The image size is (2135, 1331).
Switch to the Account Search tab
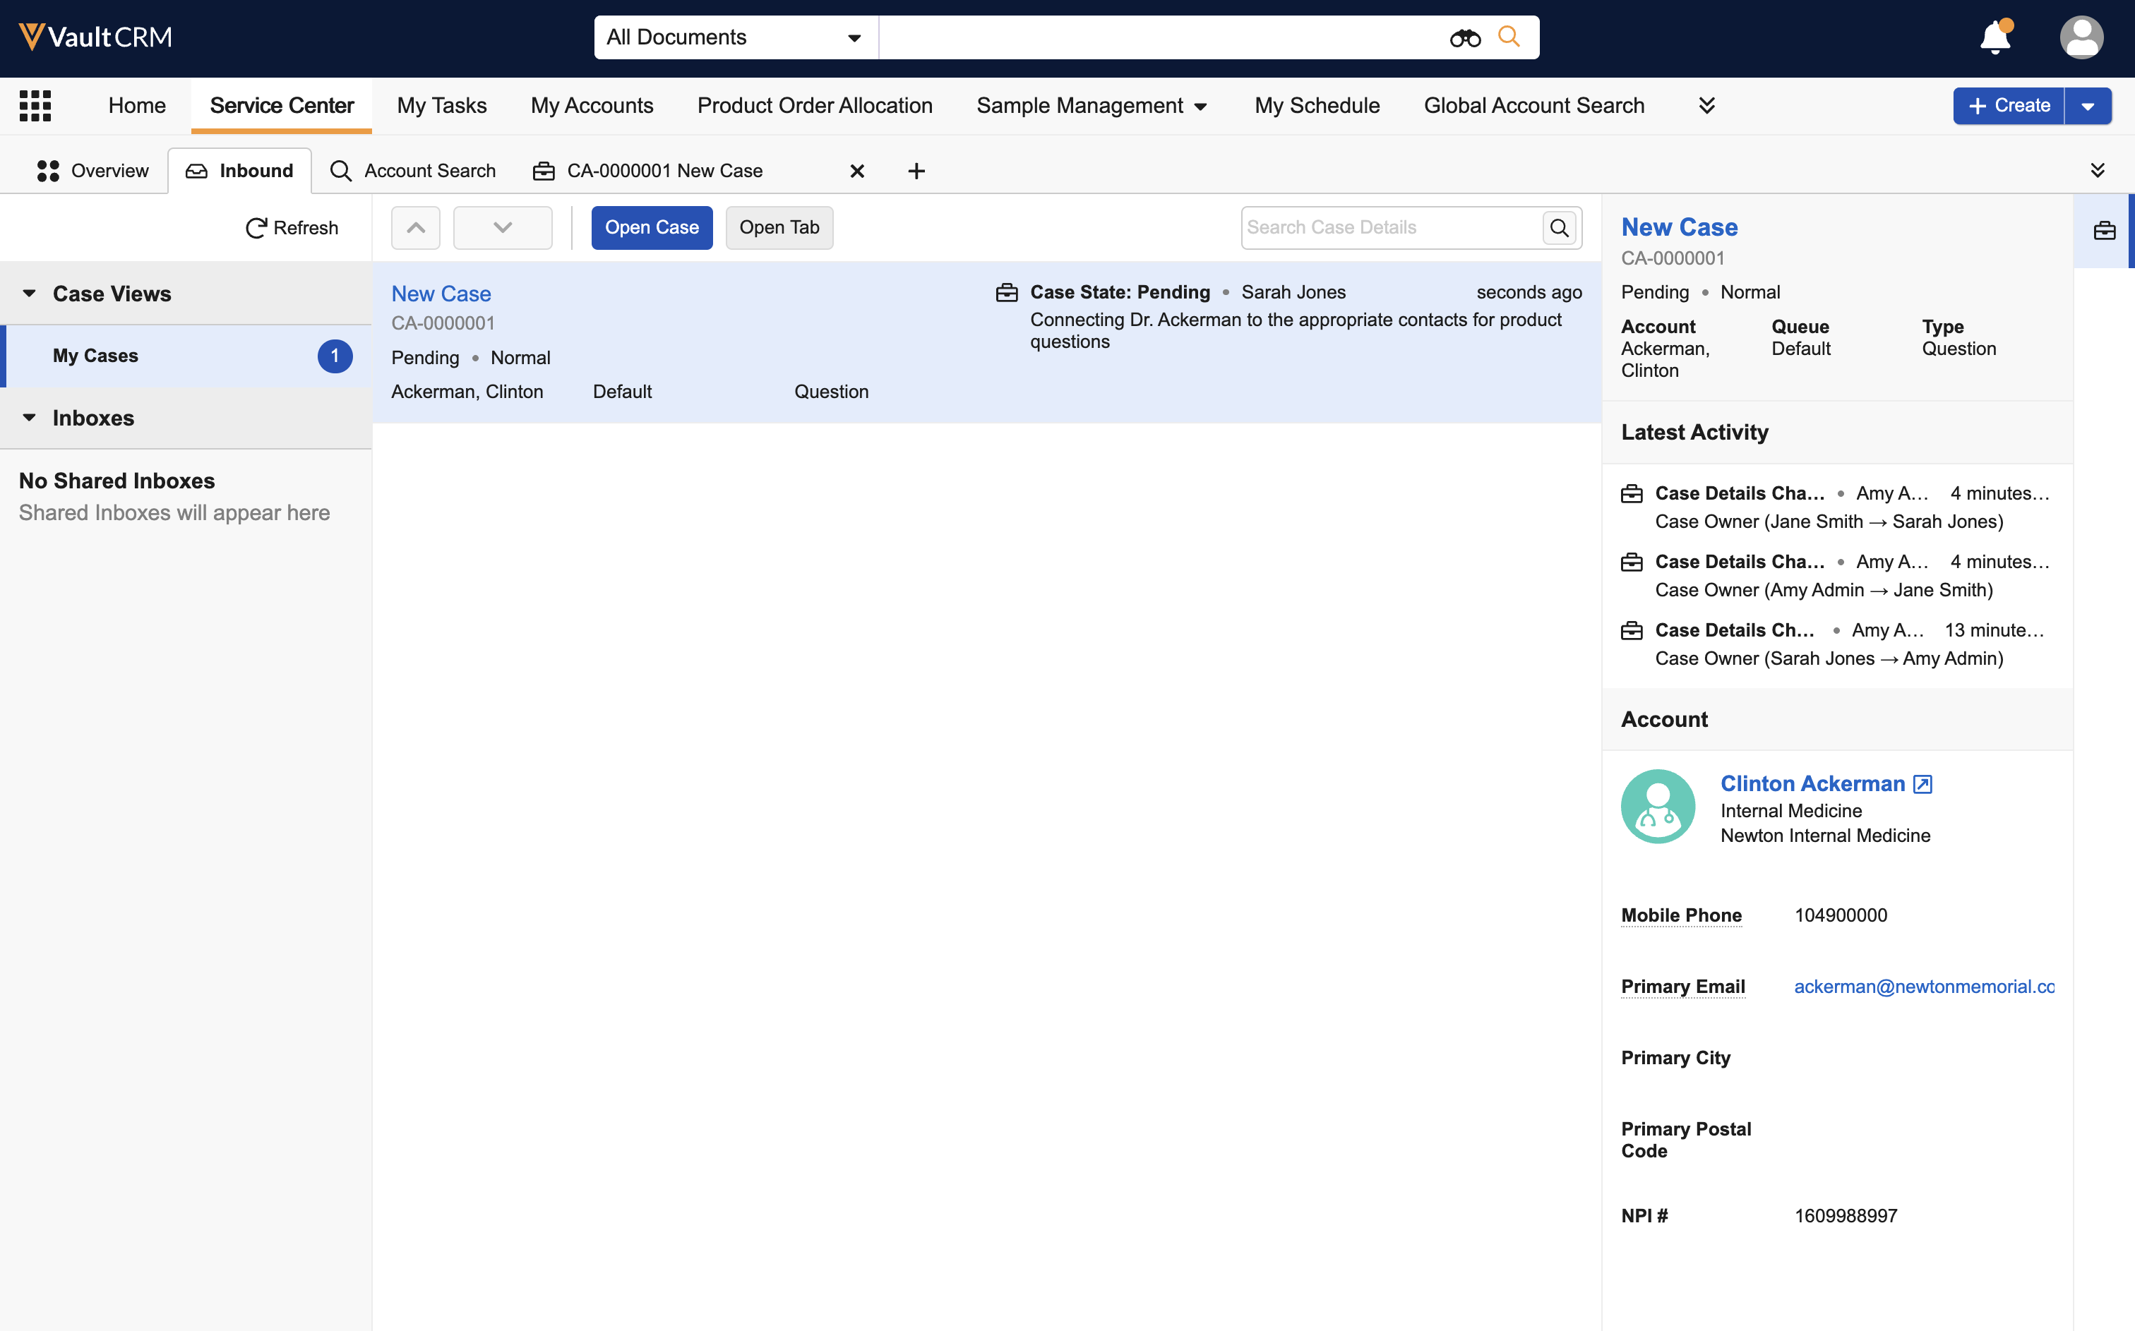point(414,171)
